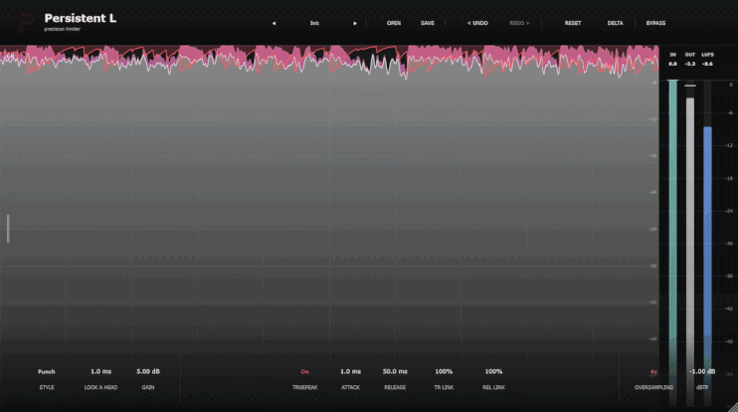Viewport: 738px width, 412px height.
Task: Toggle the Delta listen mode
Action: point(615,23)
